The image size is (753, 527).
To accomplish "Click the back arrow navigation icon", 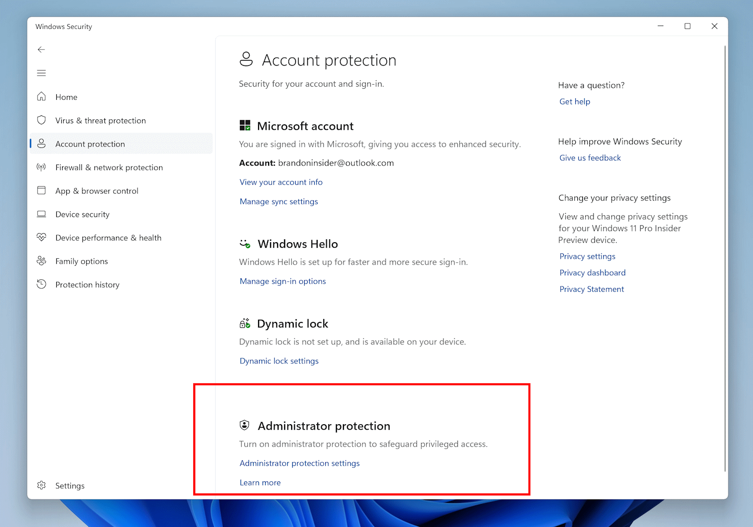I will [x=41, y=49].
